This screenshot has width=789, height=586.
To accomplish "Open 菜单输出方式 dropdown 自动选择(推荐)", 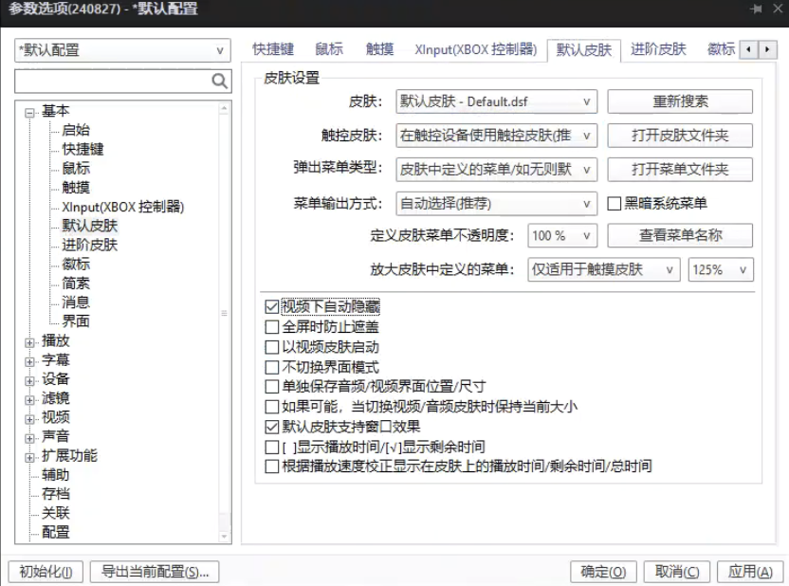I will 496,204.
